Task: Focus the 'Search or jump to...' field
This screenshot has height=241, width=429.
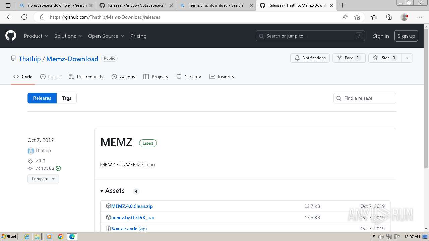Action: (x=311, y=36)
